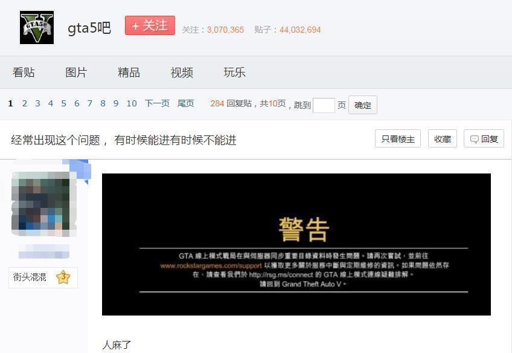Confirm page jump with 确定 button
Screen dimensions: 512x353
(363, 105)
